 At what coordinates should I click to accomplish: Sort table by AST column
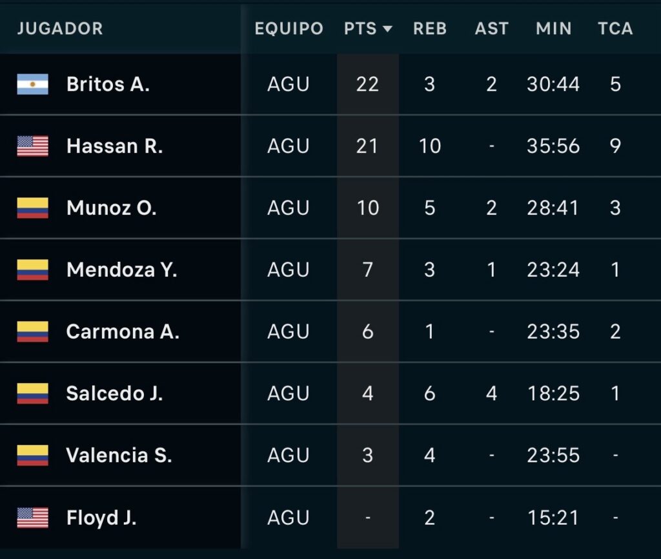(491, 29)
